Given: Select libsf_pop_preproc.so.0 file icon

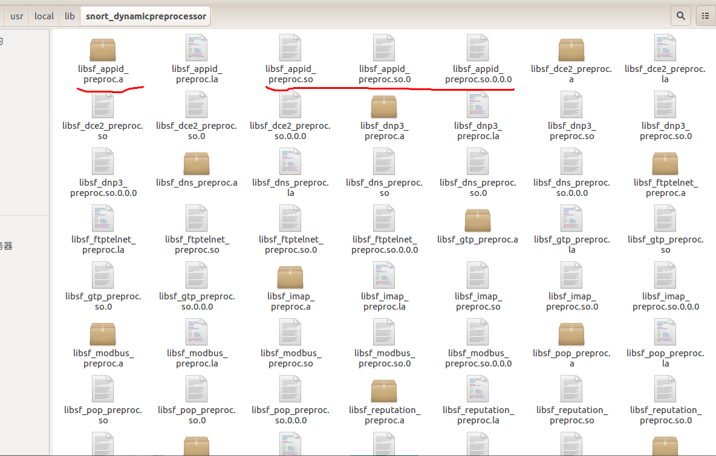Looking at the screenshot, I should tap(197, 389).
